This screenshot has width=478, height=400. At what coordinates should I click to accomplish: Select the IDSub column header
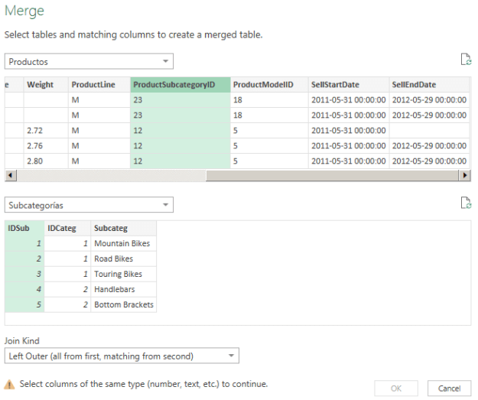coord(24,228)
